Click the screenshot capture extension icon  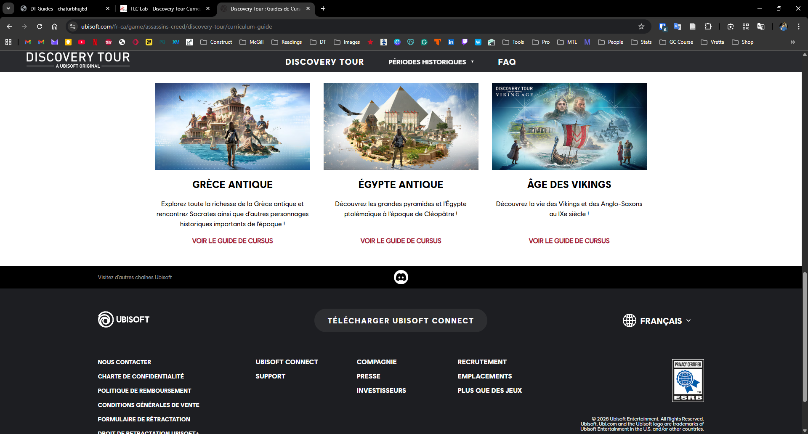[730, 26]
